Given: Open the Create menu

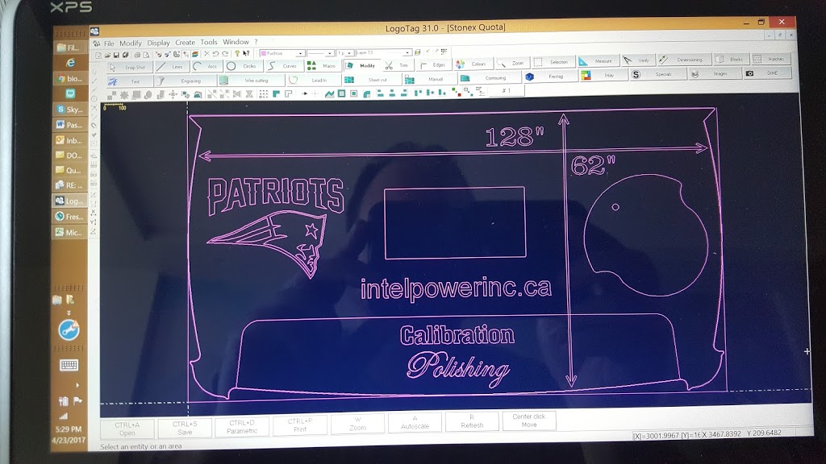Looking at the screenshot, I should coord(185,42).
